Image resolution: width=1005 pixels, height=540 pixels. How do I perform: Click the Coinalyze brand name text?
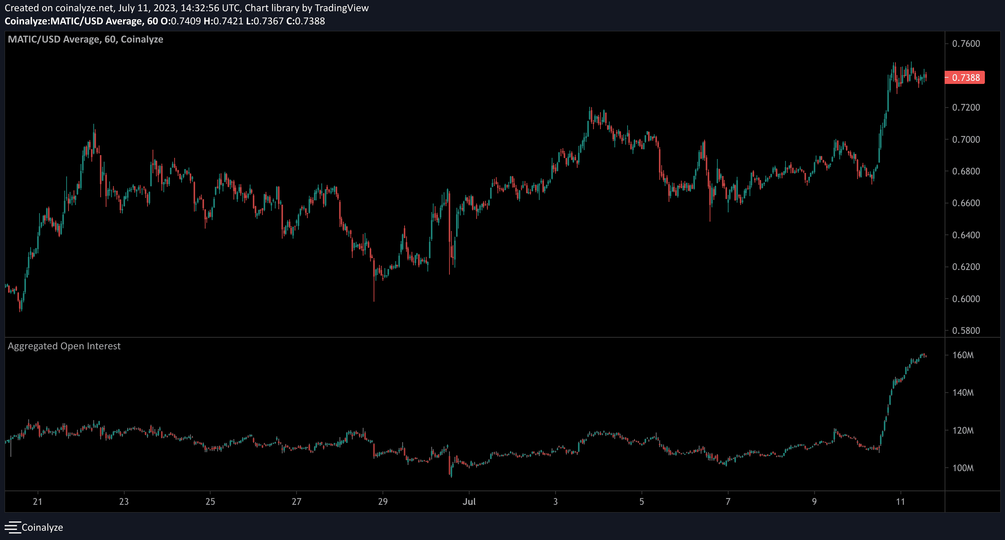(x=42, y=527)
